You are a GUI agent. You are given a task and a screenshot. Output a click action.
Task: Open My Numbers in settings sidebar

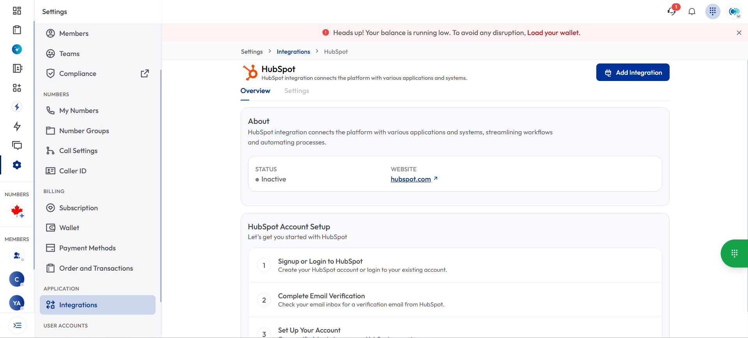click(x=97, y=111)
